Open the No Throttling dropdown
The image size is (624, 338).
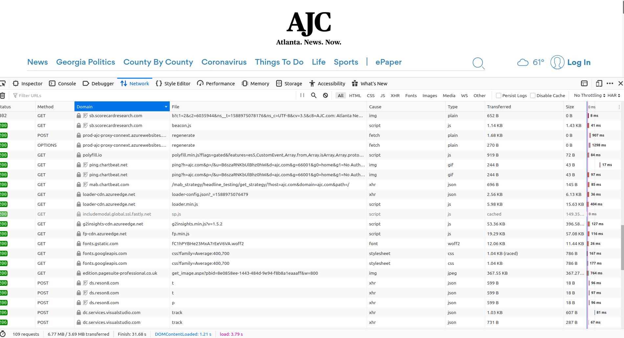coord(590,95)
